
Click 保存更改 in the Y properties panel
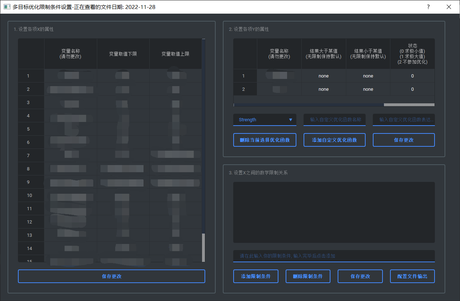pyautogui.click(x=404, y=140)
